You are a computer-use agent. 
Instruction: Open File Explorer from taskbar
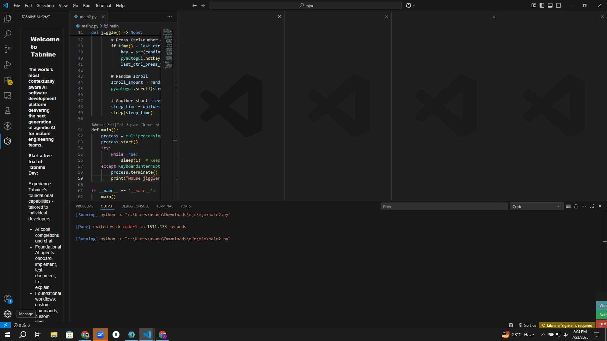click(x=54, y=335)
